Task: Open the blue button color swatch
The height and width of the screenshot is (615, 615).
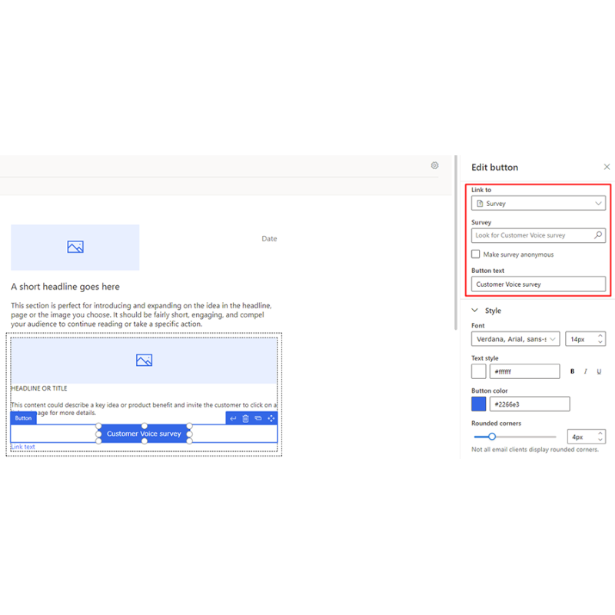Action: coord(478,404)
